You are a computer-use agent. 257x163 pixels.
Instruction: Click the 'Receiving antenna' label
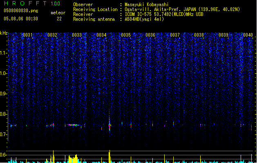point(94,19)
